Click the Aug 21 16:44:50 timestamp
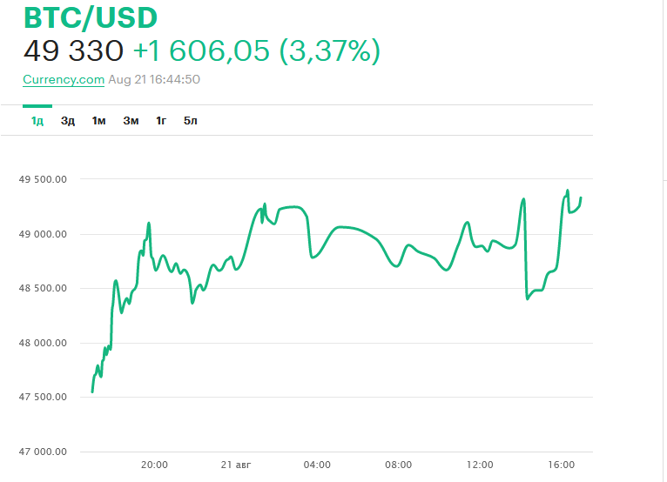 click(x=155, y=79)
